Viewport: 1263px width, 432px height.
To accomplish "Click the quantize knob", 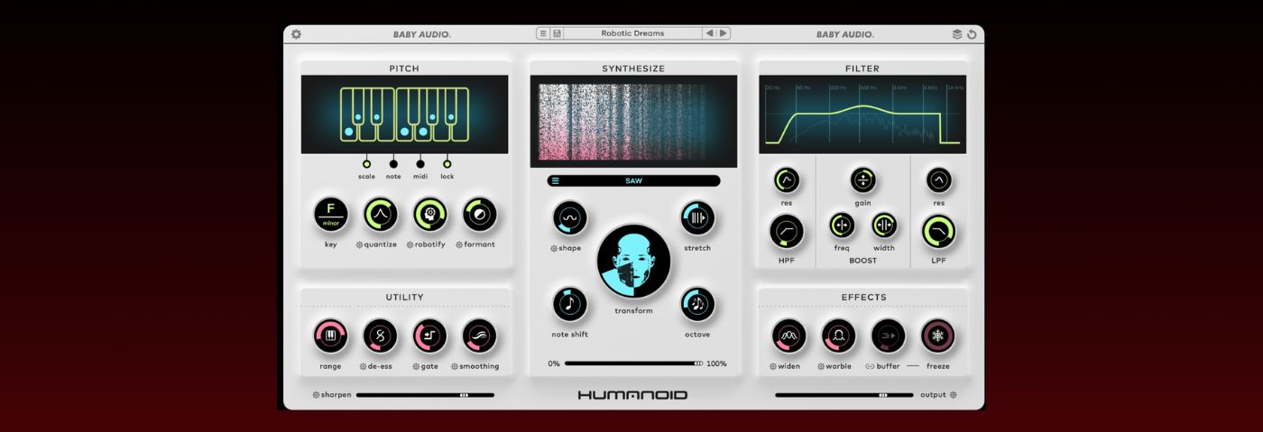I will tap(381, 215).
